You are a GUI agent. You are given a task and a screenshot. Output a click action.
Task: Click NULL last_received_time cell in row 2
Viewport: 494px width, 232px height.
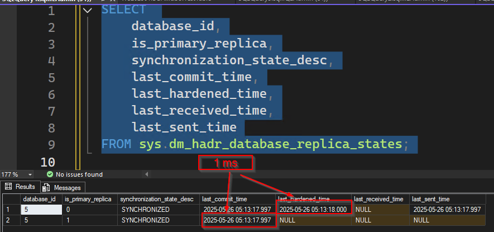380,220
